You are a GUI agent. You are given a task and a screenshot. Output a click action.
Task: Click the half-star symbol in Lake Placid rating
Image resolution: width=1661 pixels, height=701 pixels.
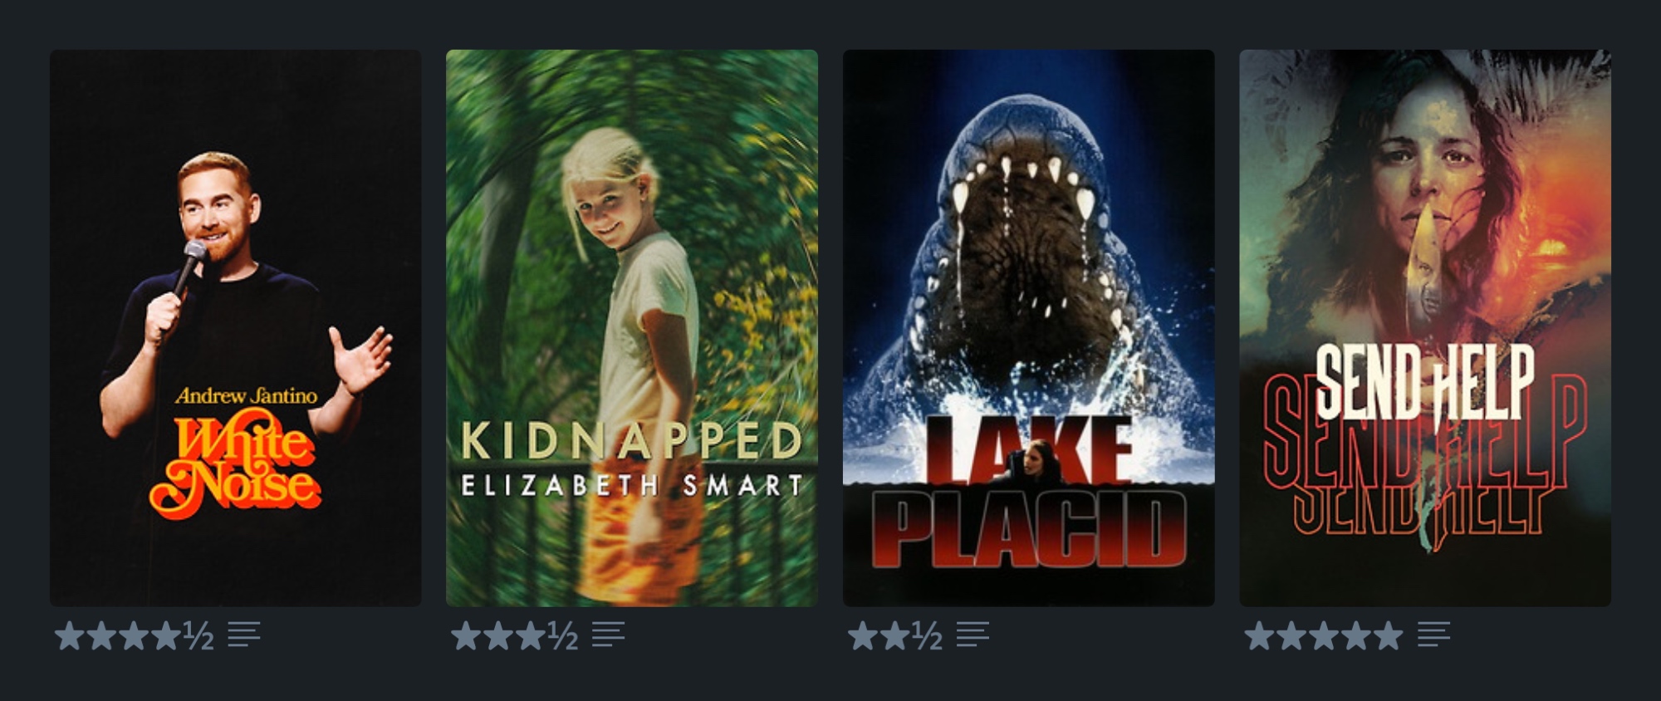pos(927,636)
